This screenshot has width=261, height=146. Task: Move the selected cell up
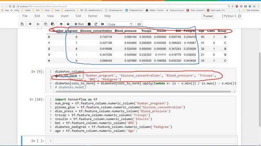[61, 24]
